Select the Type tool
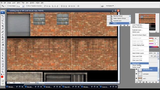 pyautogui.click(x=3, y=56)
